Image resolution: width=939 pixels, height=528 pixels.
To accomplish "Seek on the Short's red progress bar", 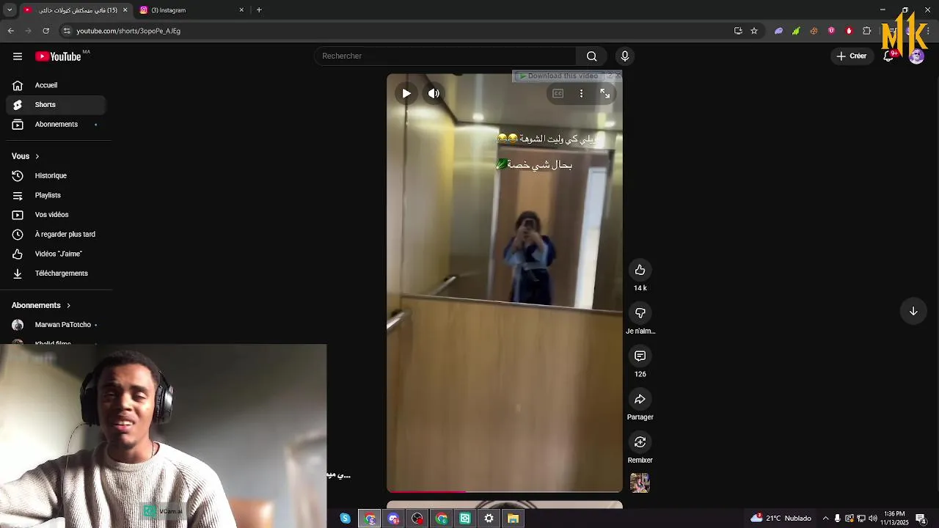I will pos(505,491).
